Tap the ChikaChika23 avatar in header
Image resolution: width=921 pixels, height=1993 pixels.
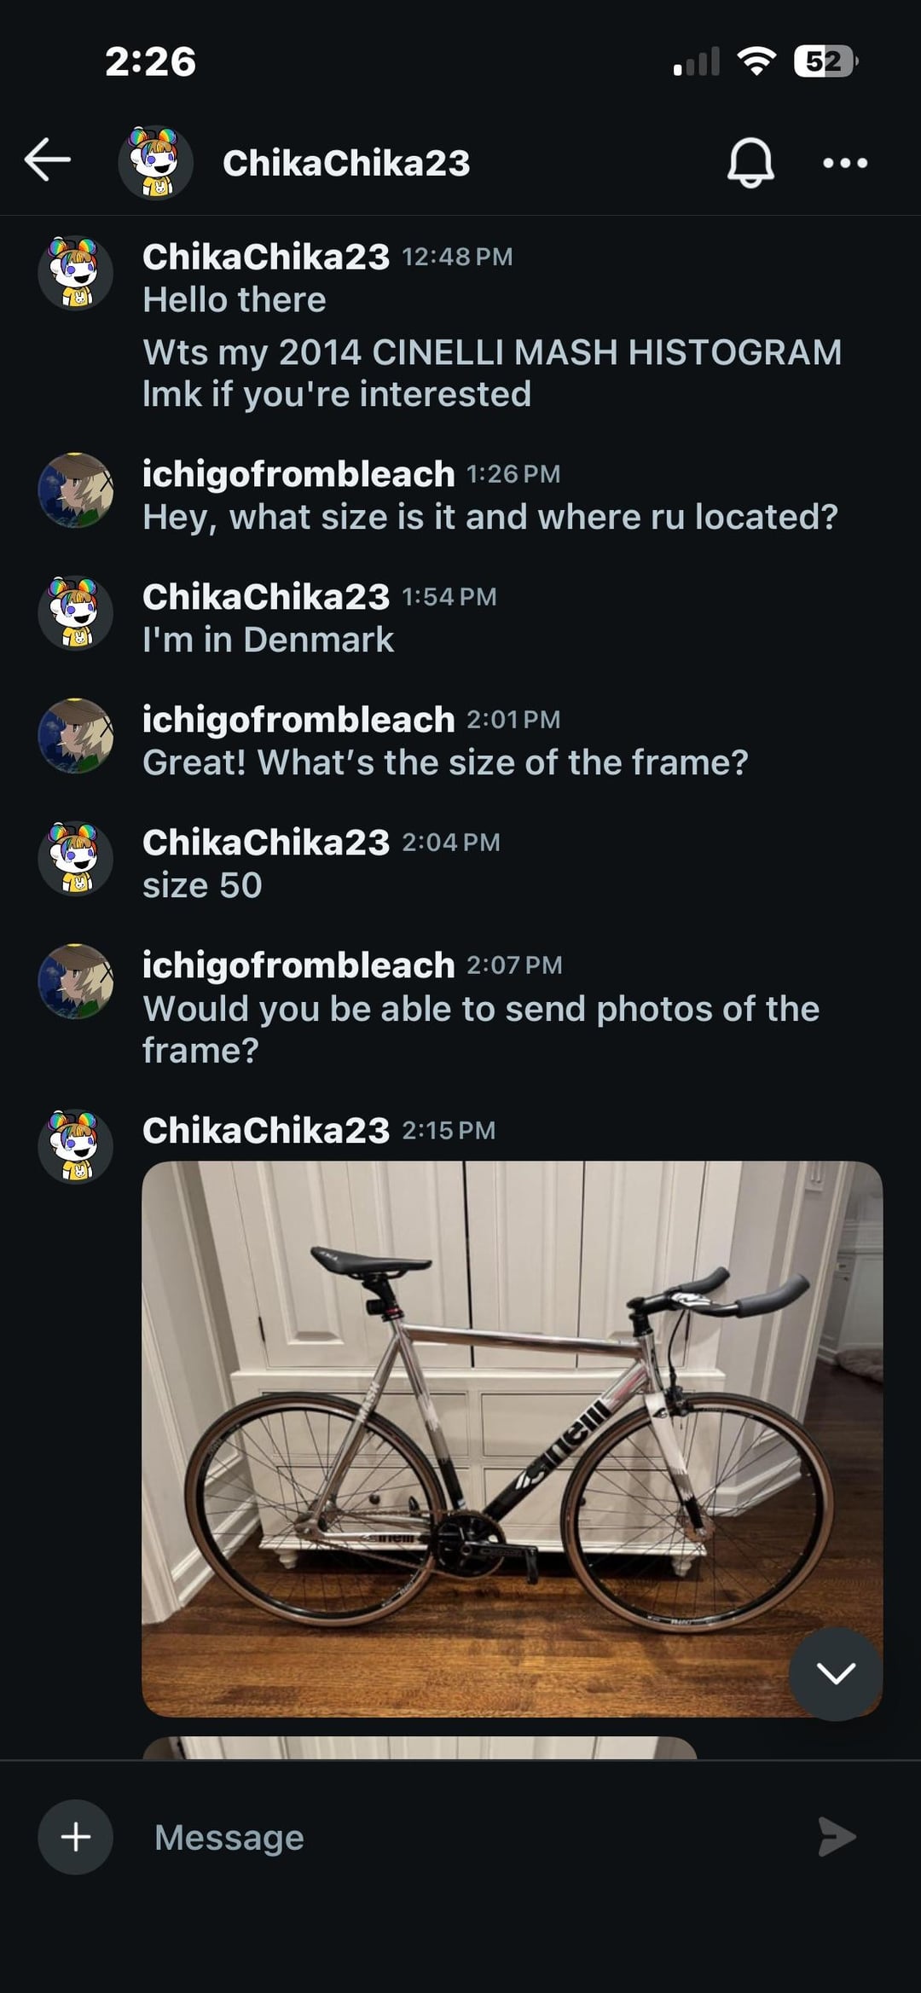point(155,162)
